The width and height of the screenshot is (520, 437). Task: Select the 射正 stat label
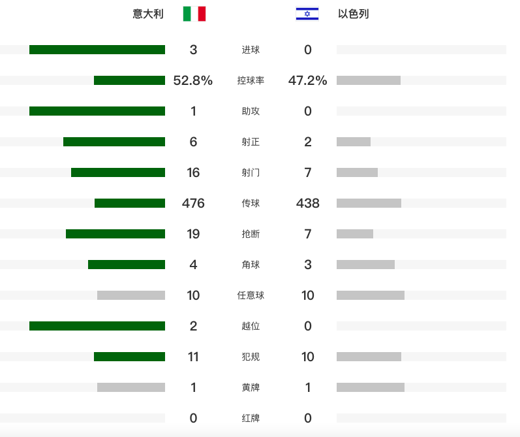pos(251,142)
